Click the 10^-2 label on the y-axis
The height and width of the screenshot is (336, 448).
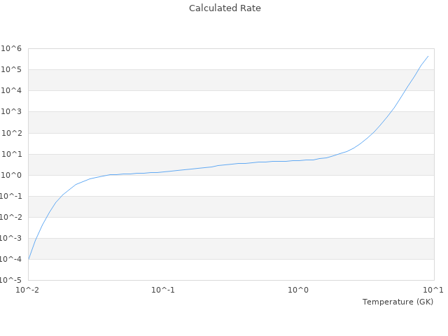pyautogui.click(x=10, y=217)
